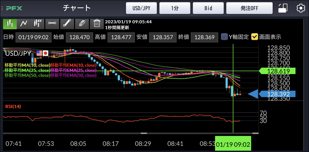Image resolution: width=309 pixels, height=152 pixels.
Task: Click the 終値 field showing 128.369
Action: point(204,37)
